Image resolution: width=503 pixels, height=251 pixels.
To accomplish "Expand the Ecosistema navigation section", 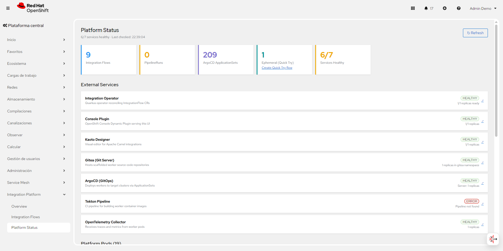I will click(x=36, y=63).
